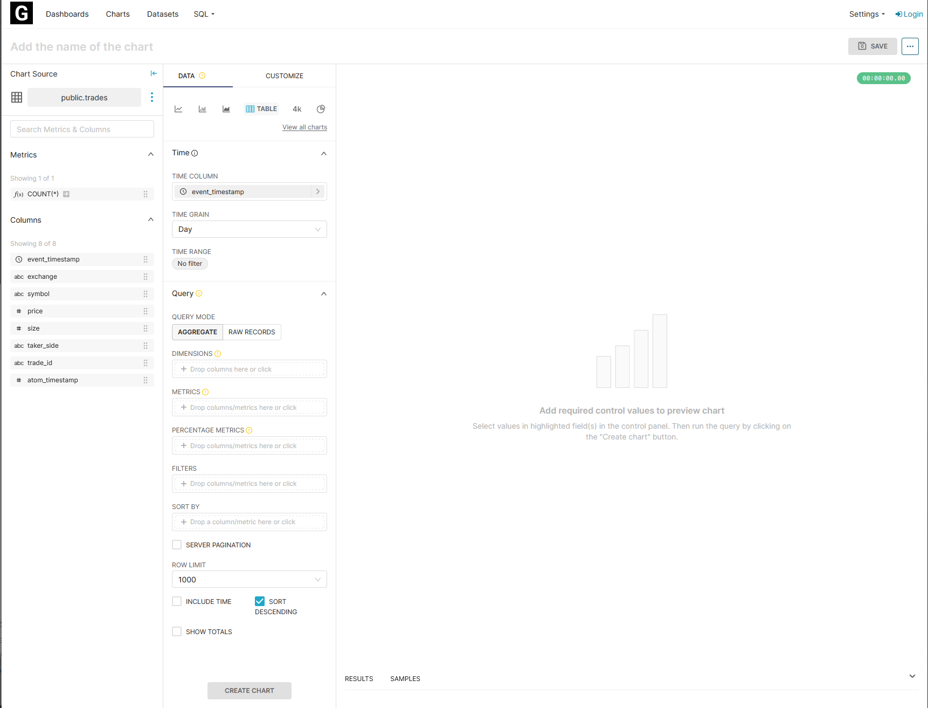Open the Row Limit dropdown
The height and width of the screenshot is (708, 928).
249,579
